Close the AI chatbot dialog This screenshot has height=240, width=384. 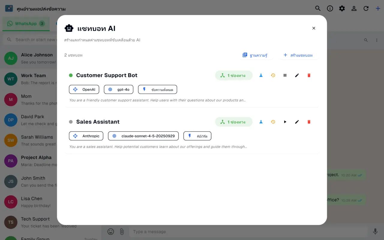click(314, 28)
